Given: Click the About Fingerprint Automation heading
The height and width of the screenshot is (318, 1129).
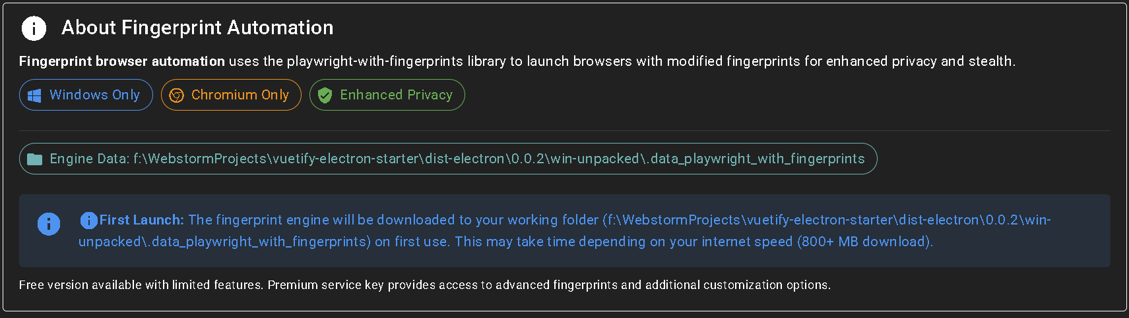Looking at the screenshot, I should (197, 28).
